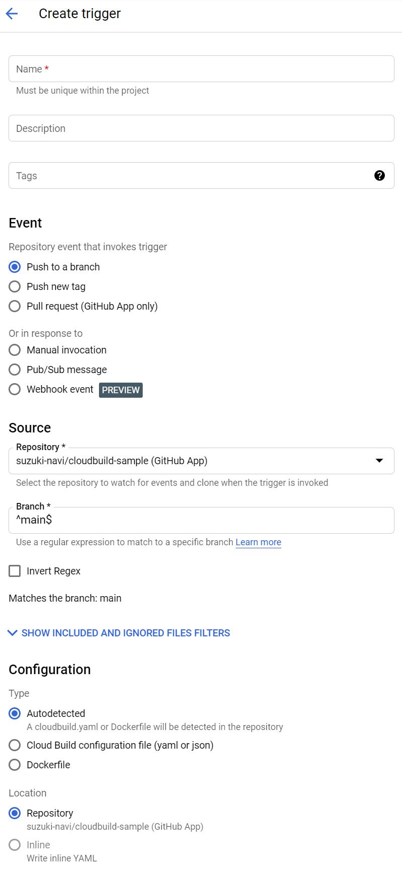Select Pub/Sub message event
The height and width of the screenshot is (873, 402).
pos(15,369)
